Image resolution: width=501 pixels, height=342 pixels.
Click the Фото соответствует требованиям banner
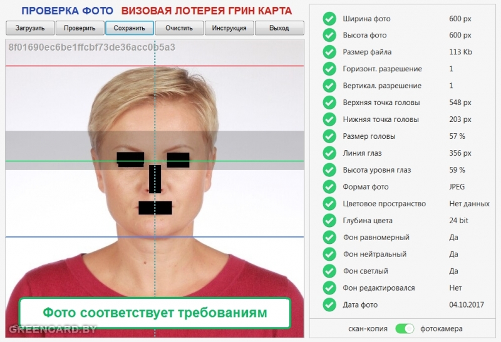point(155,313)
